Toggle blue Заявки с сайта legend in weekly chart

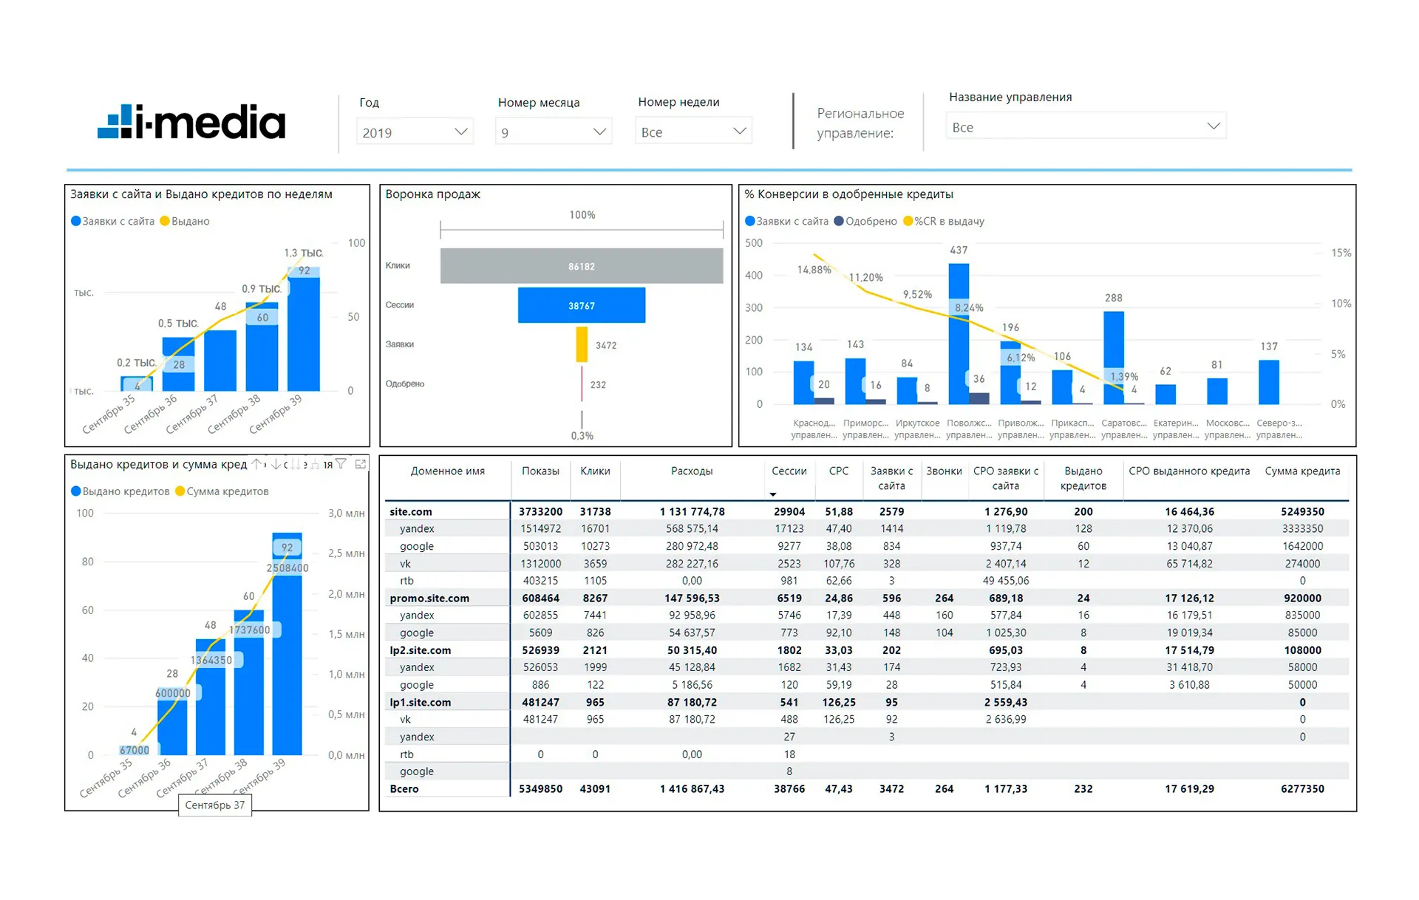point(76,221)
